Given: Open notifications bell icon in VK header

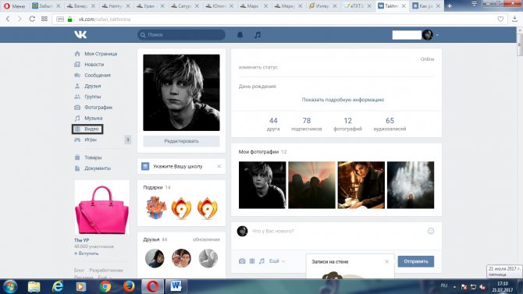Looking at the screenshot, I should coord(240,34).
